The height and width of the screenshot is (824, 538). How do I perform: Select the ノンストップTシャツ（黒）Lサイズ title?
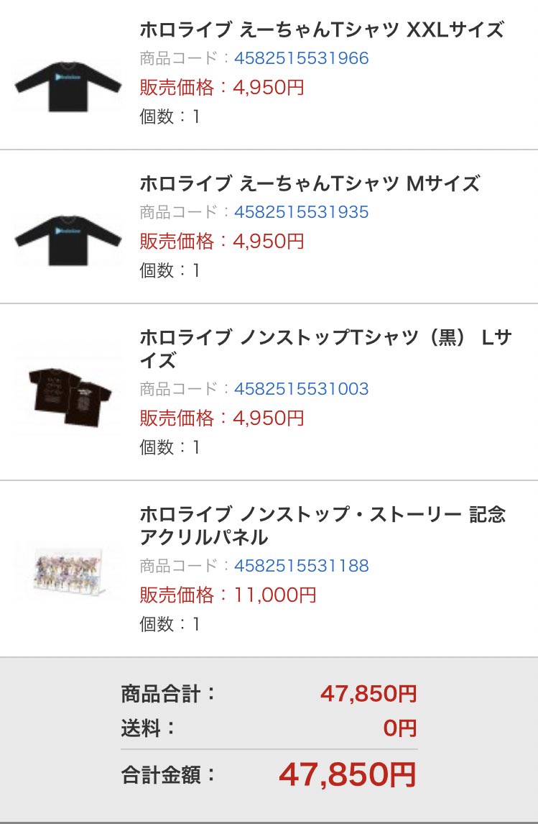(x=325, y=349)
